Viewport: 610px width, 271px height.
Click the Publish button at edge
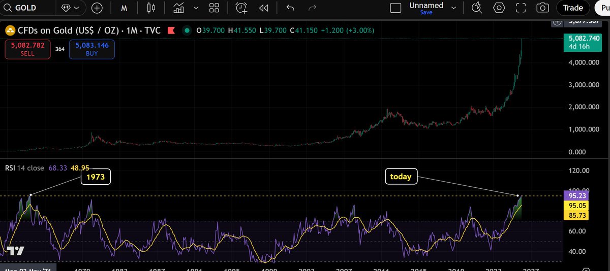(x=602, y=8)
